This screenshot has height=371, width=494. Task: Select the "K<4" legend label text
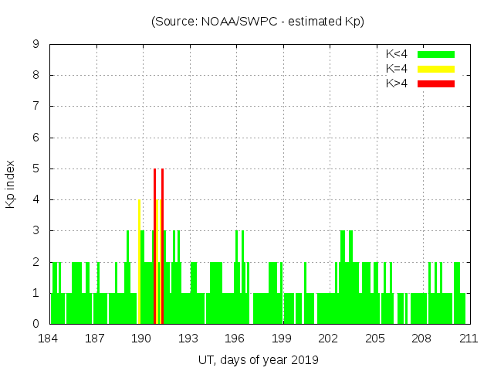(x=398, y=54)
